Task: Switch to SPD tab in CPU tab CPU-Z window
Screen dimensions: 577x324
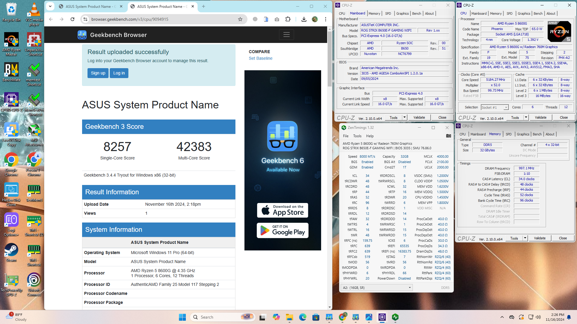Action: [509, 14]
